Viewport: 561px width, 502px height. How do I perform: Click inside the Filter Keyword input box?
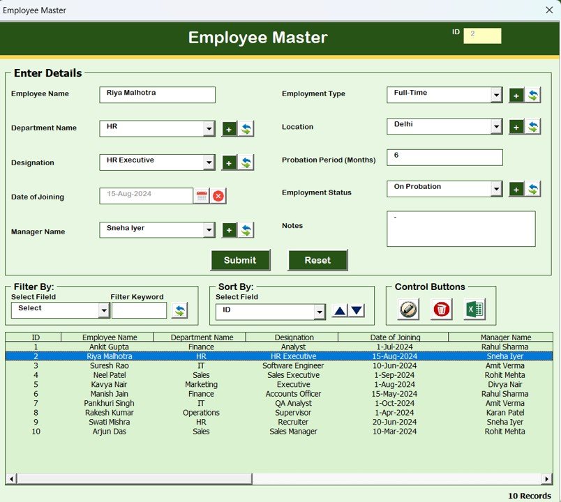137,310
